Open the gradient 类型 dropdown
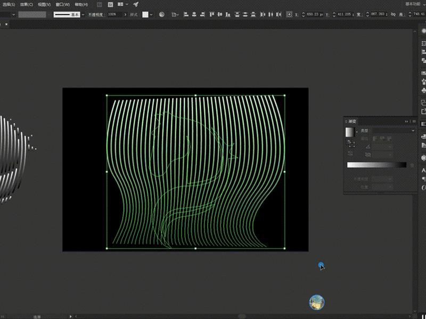Image resolution: width=426 pixels, height=319 pixels. pos(394,130)
